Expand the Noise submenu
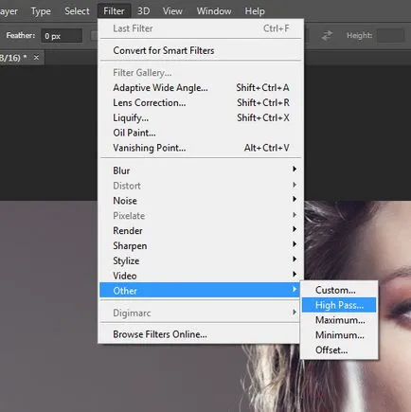Viewport: 411px width, 412px height. click(x=201, y=201)
